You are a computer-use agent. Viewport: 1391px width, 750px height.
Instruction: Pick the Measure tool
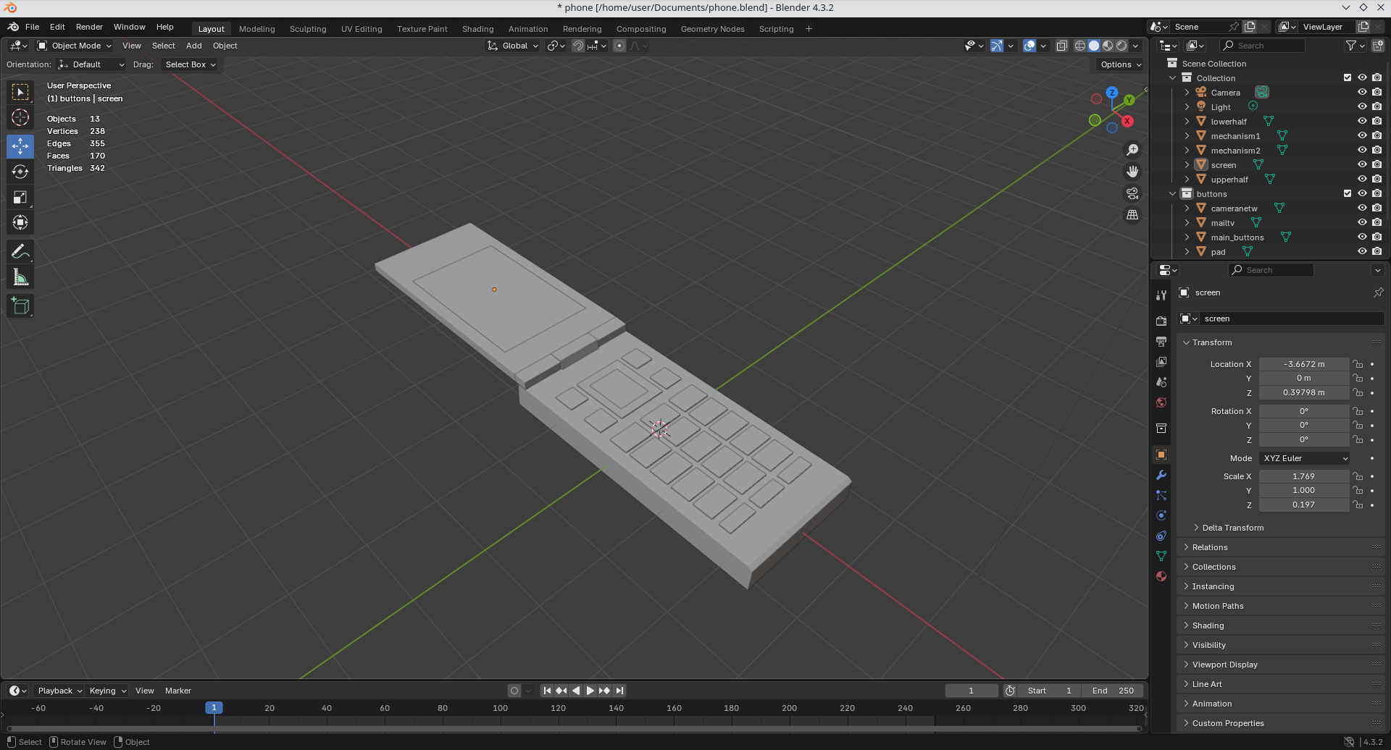pos(20,278)
